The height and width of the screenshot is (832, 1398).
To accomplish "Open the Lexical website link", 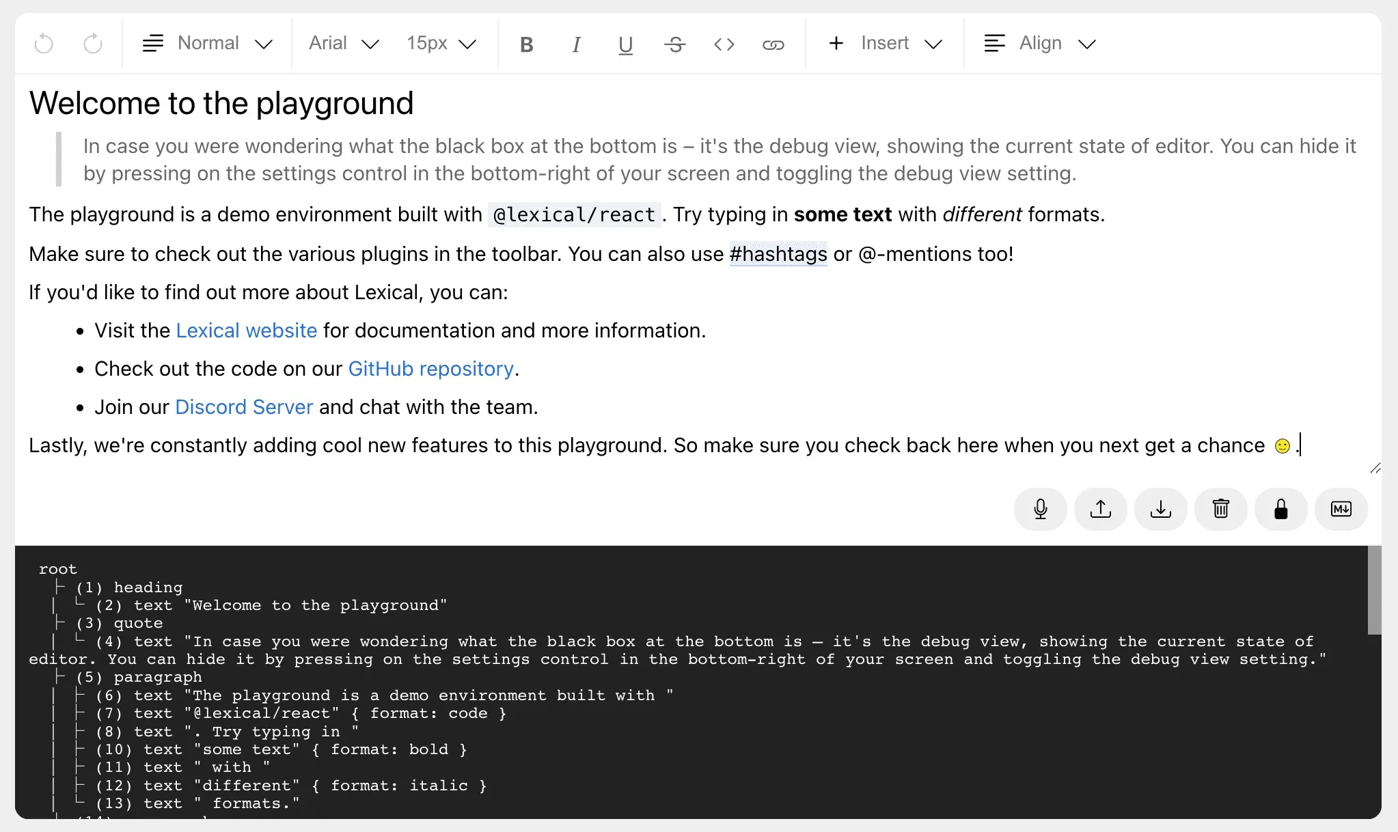I will tap(246, 331).
